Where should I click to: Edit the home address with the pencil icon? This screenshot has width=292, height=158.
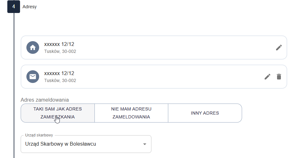[x=279, y=47]
